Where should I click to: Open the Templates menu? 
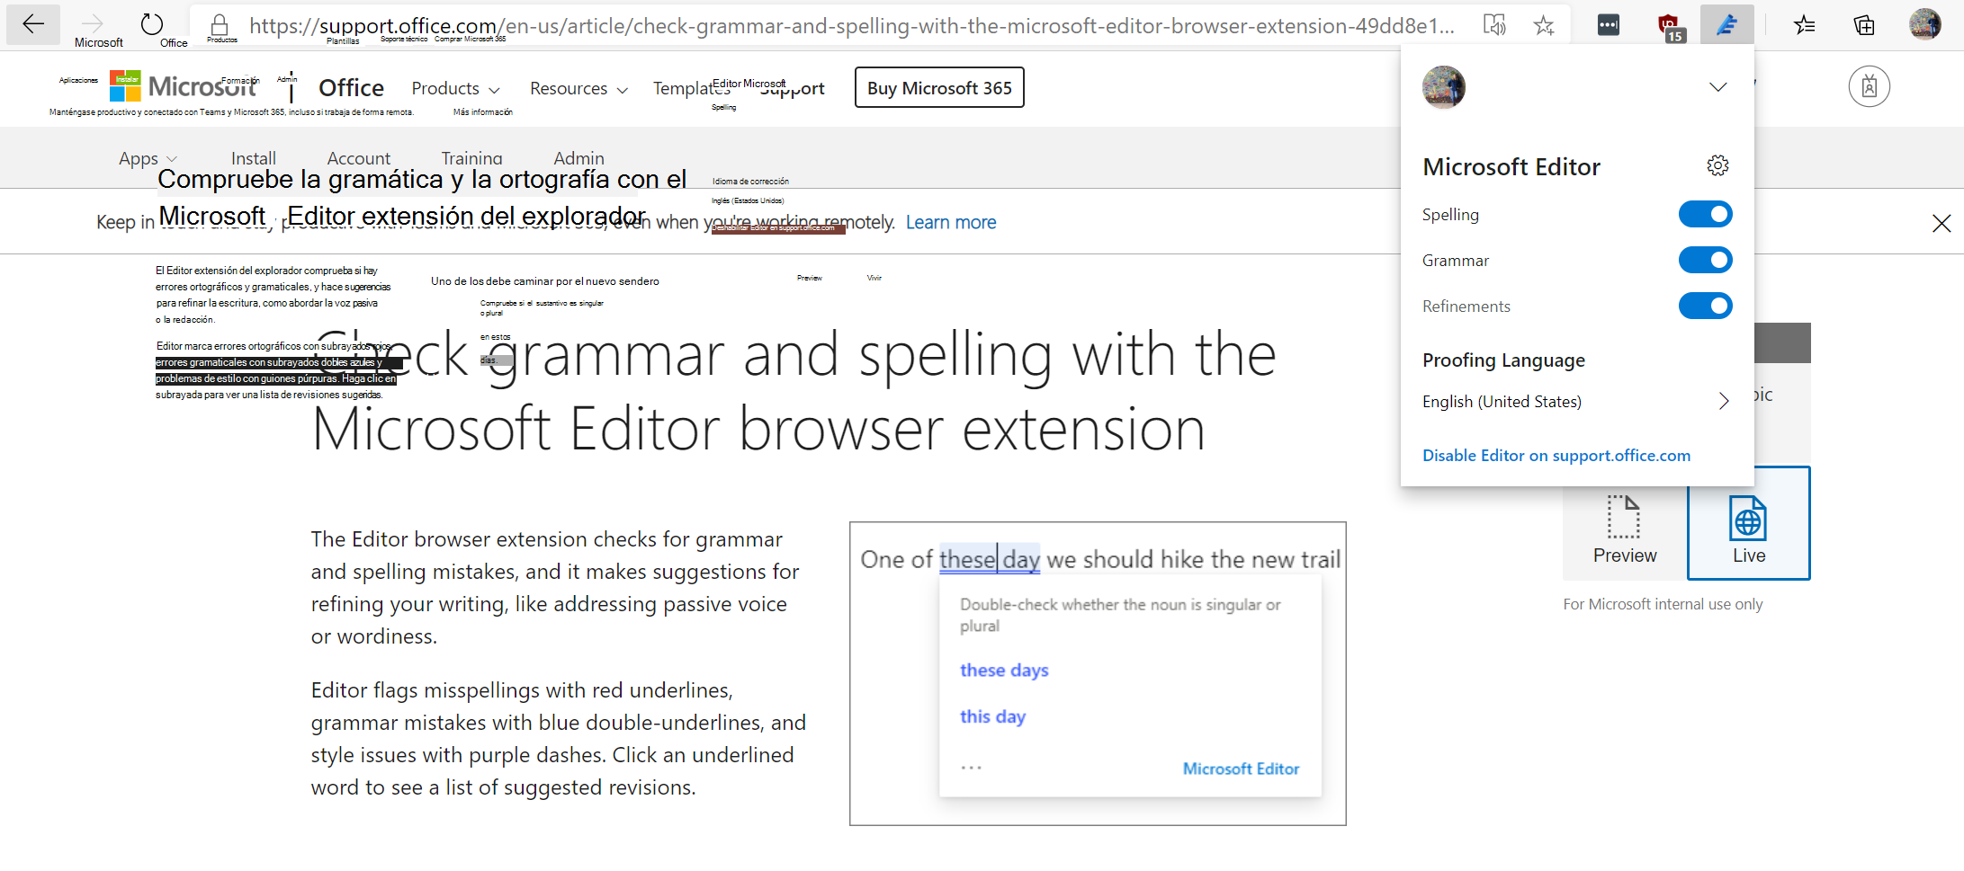692,88
